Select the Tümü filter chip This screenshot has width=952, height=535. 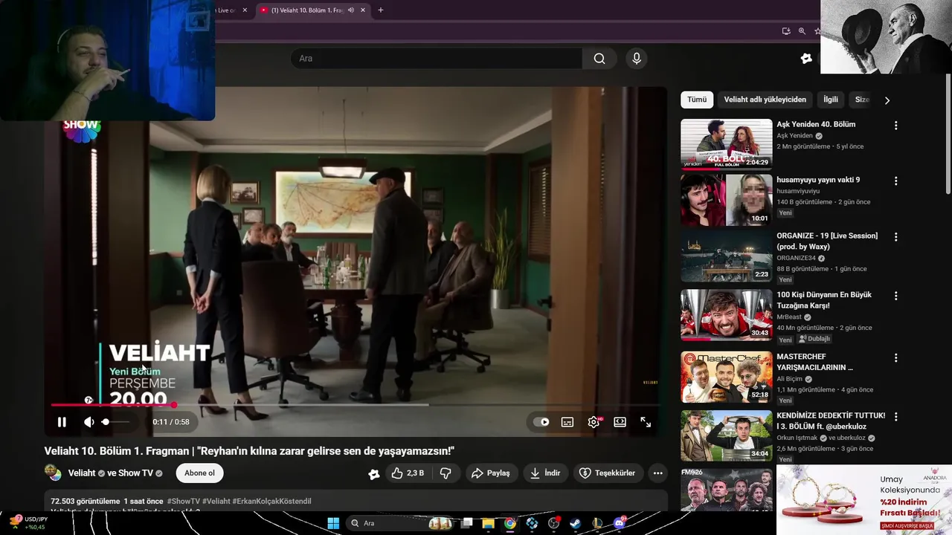point(697,100)
